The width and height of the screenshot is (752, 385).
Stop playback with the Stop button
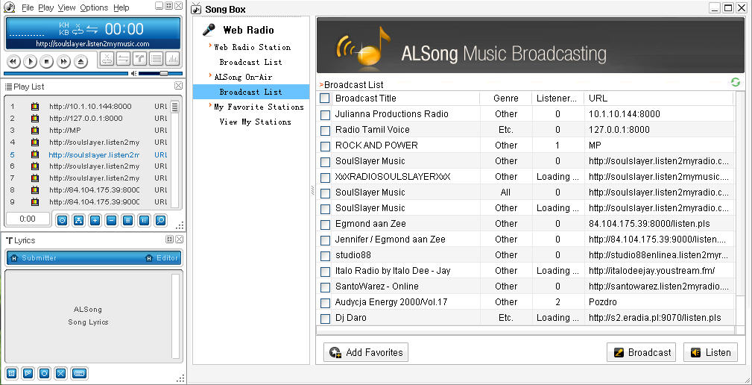[x=46, y=61]
